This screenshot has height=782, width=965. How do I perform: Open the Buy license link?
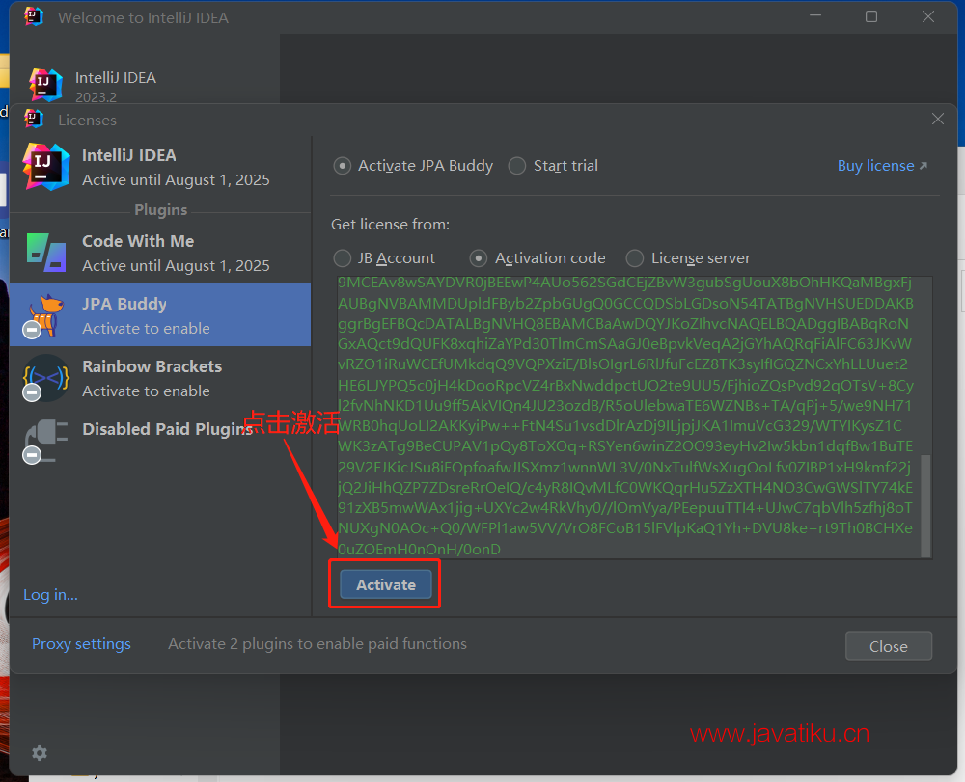point(882,166)
